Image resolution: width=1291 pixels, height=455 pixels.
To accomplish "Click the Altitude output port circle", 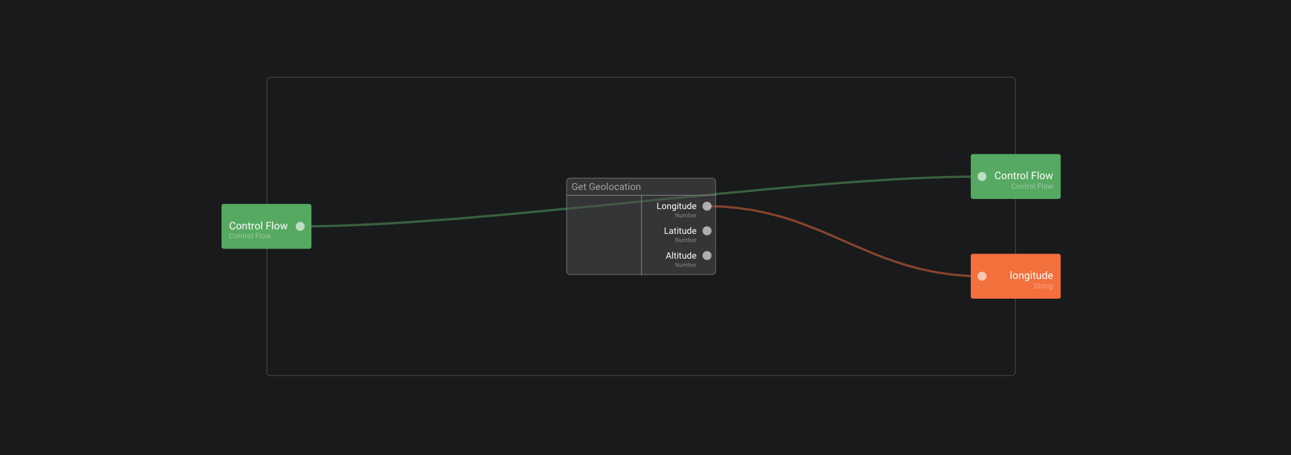I will [x=707, y=256].
